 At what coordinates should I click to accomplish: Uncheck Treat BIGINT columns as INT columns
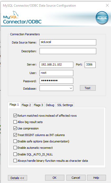15,135
